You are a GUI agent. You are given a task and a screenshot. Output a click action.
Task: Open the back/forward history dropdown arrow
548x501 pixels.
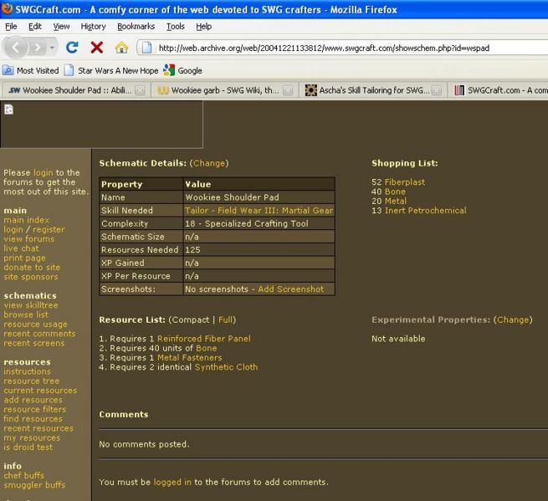[52, 48]
